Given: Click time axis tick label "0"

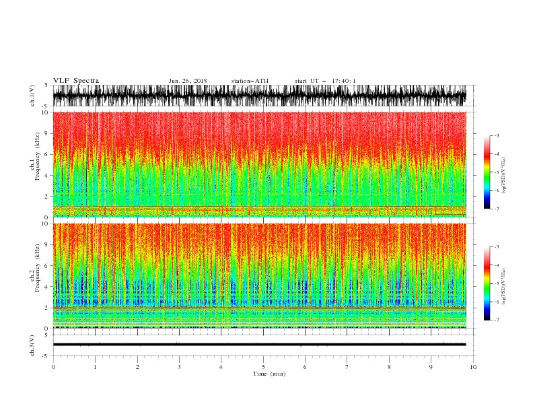Looking at the screenshot, I should pyautogui.click(x=53, y=367).
